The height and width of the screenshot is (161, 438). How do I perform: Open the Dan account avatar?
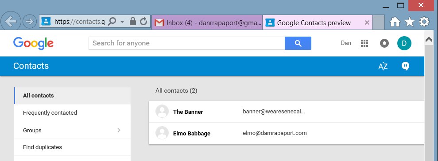tap(404, 43)
